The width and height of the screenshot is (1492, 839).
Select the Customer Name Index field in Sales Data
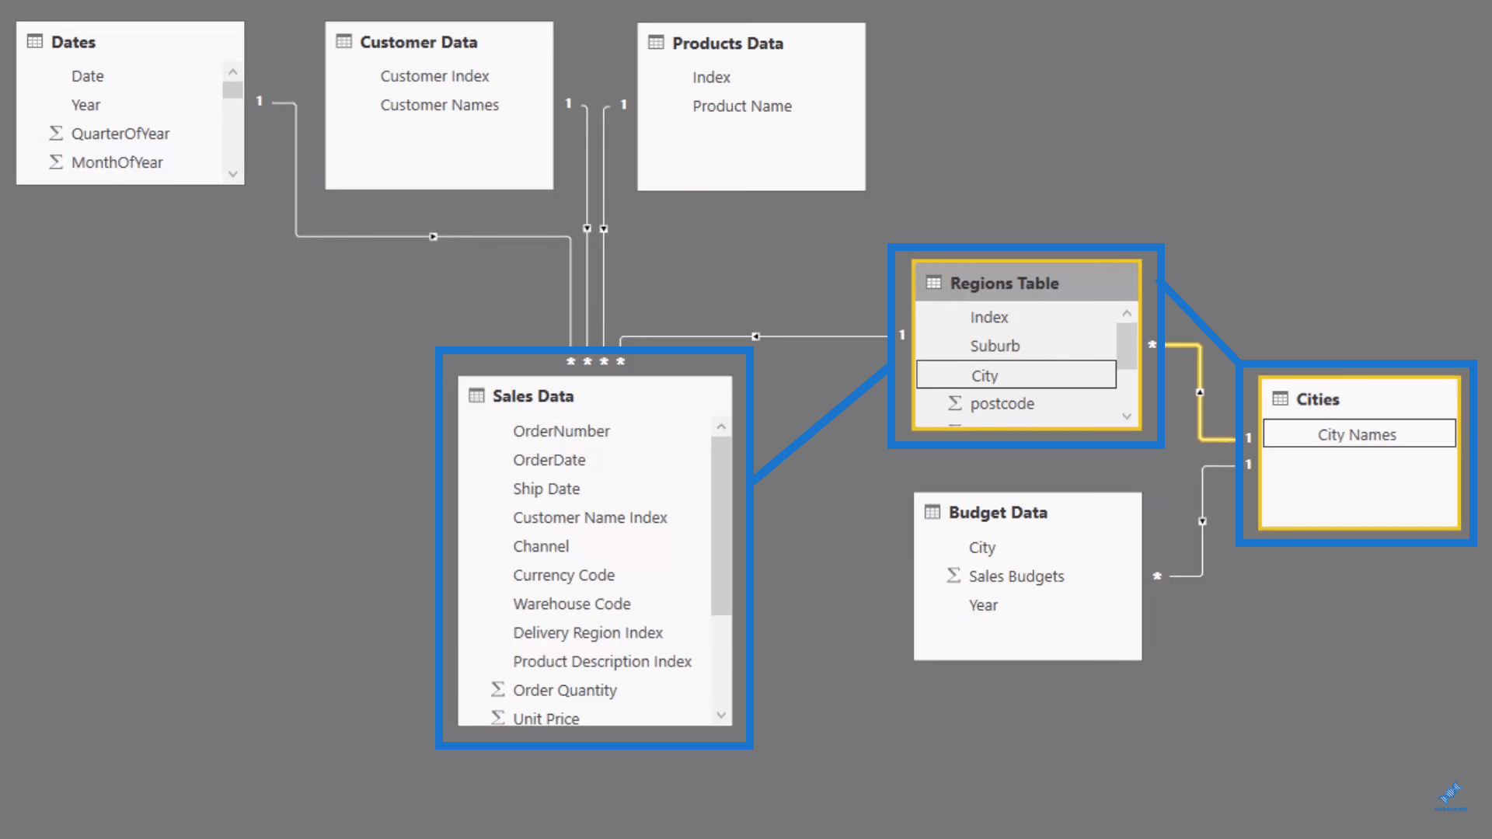tap(589, 517)
